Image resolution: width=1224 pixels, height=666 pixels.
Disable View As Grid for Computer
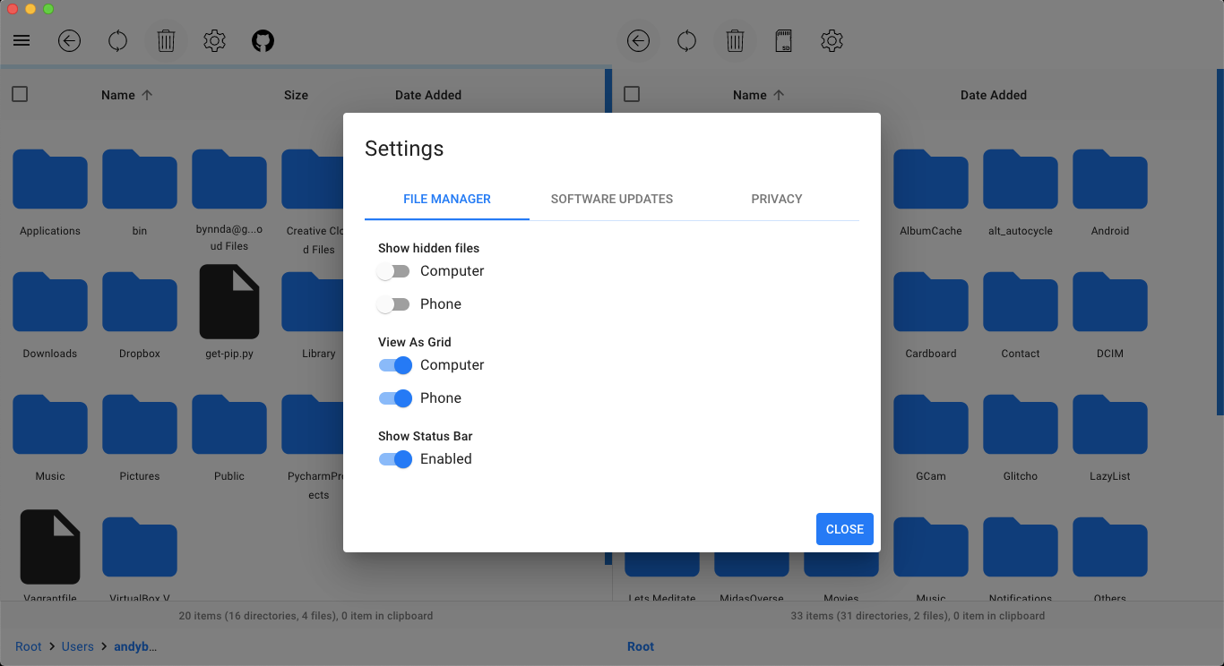(395, 365)
